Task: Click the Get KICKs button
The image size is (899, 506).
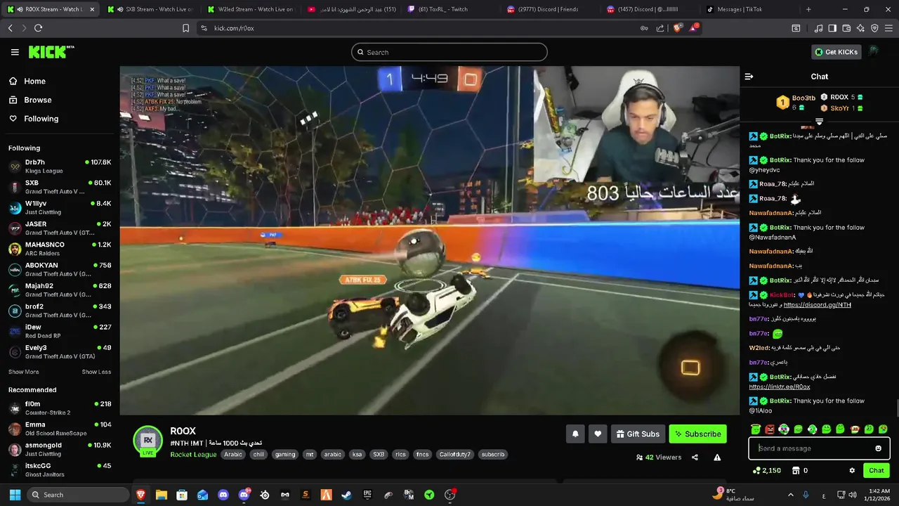Action: point(836,52)
